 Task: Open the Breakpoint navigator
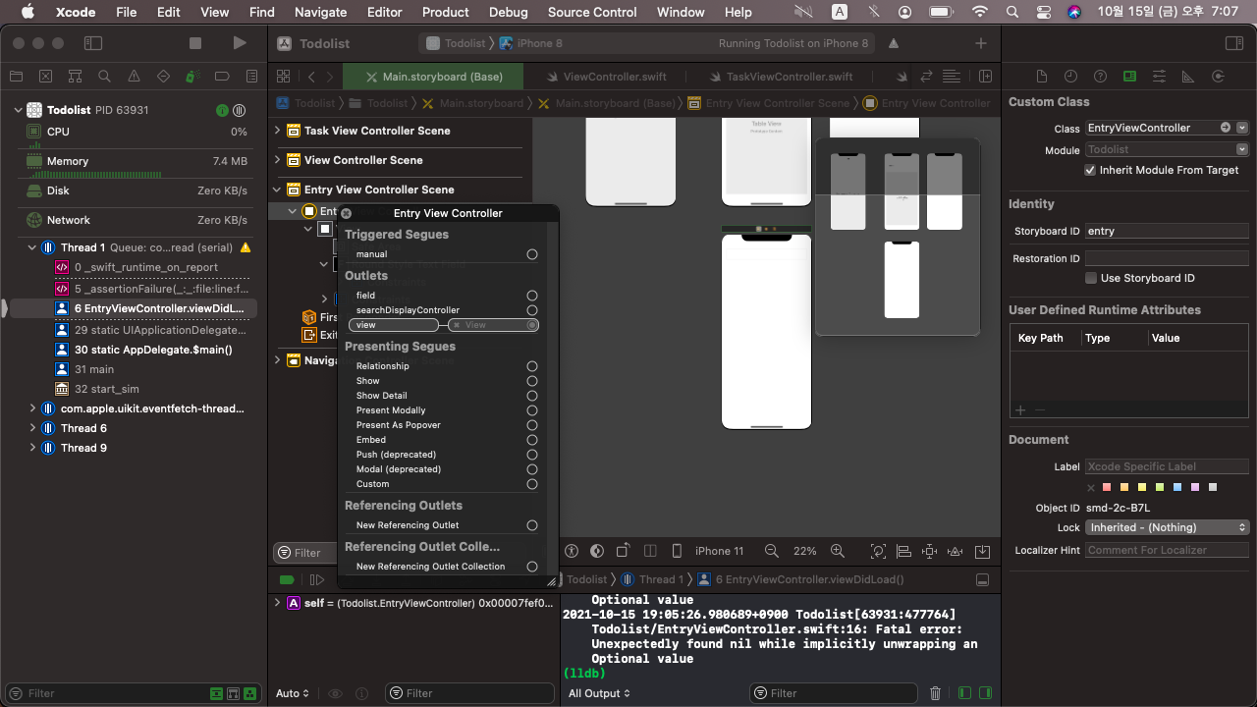click(222, 77)
